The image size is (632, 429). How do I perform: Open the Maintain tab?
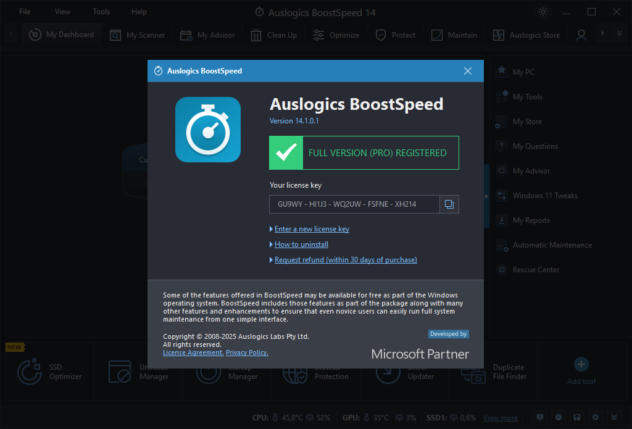tap(454, 35)
